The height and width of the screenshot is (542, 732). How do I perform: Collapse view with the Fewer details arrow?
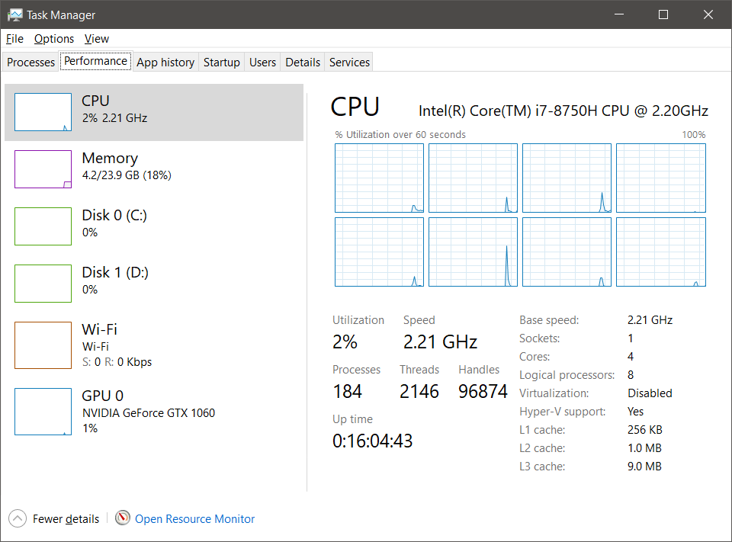[x=18, y=518]
